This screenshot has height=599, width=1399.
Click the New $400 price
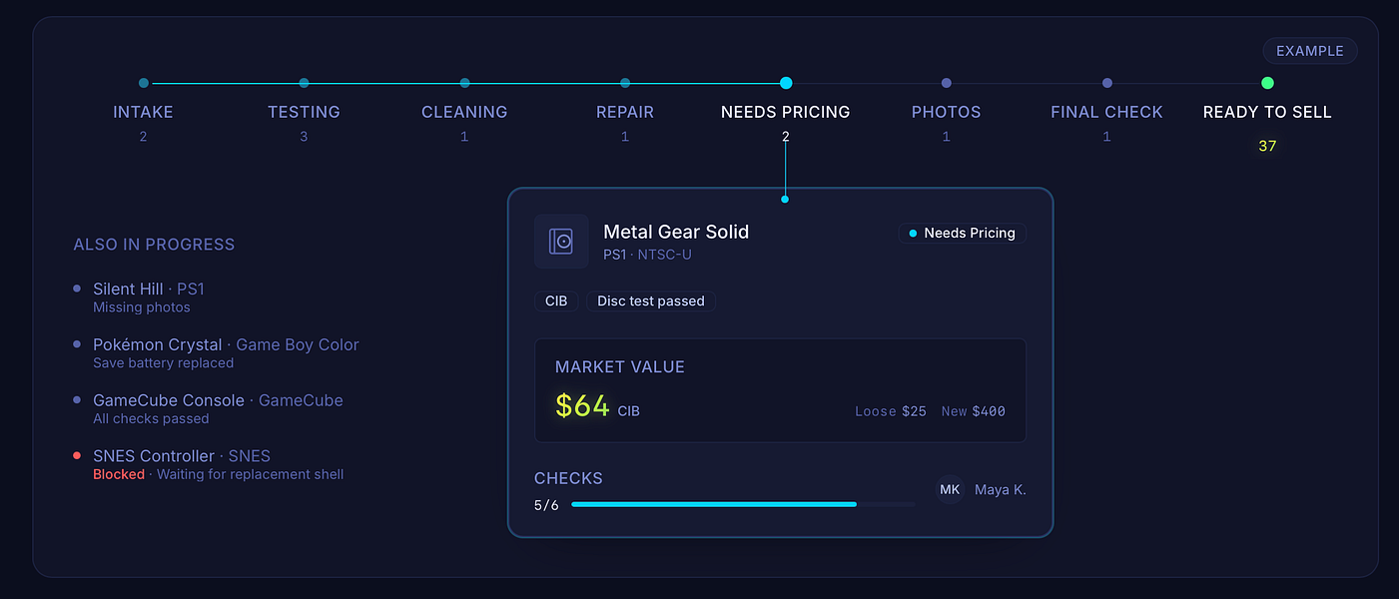[974, 411]
